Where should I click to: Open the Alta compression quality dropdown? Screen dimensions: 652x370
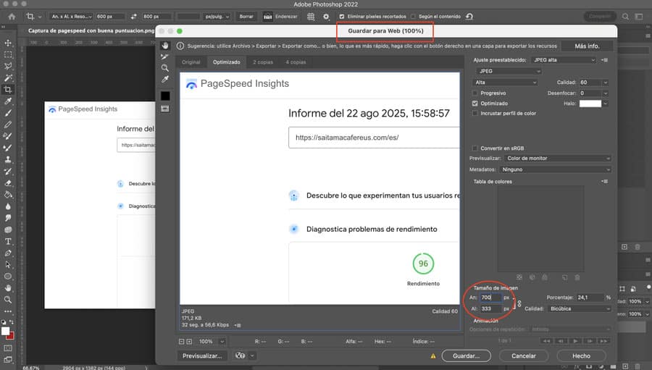(505, 83)
